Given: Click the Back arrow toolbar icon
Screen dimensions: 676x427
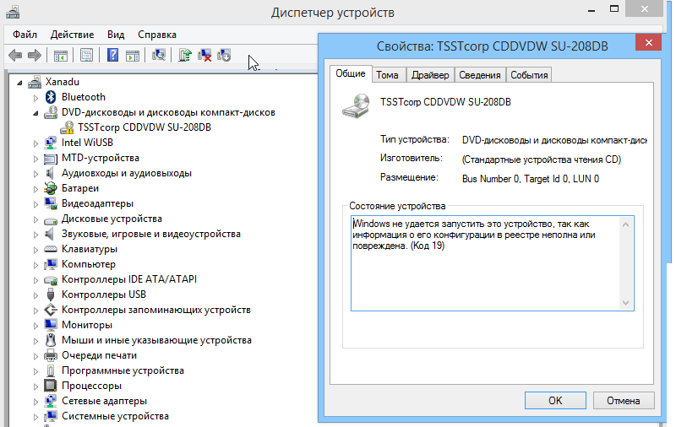Looking at the screenshot, I should pyautogui.click(x=15, y=55).
